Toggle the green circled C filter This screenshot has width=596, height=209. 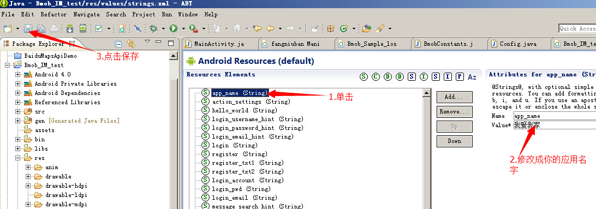tap(376, 77)
